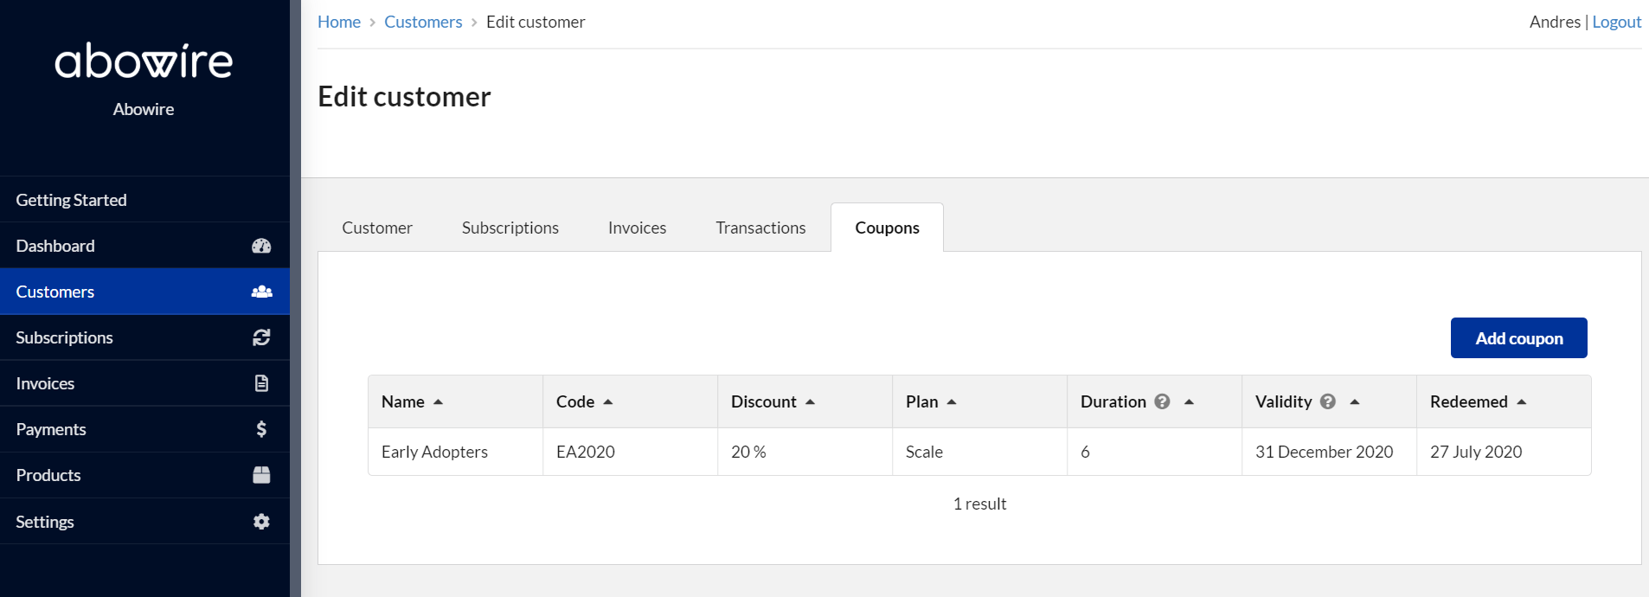Click the EA2020 coupon code cell
Image resolution: width=1649 pixels, height=597 pixels.
pos(630,452)
